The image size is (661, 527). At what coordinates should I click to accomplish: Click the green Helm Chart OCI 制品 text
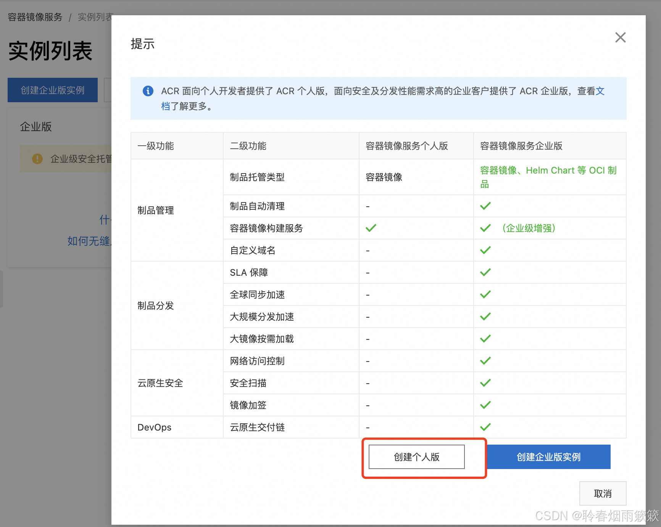(548, 177)
